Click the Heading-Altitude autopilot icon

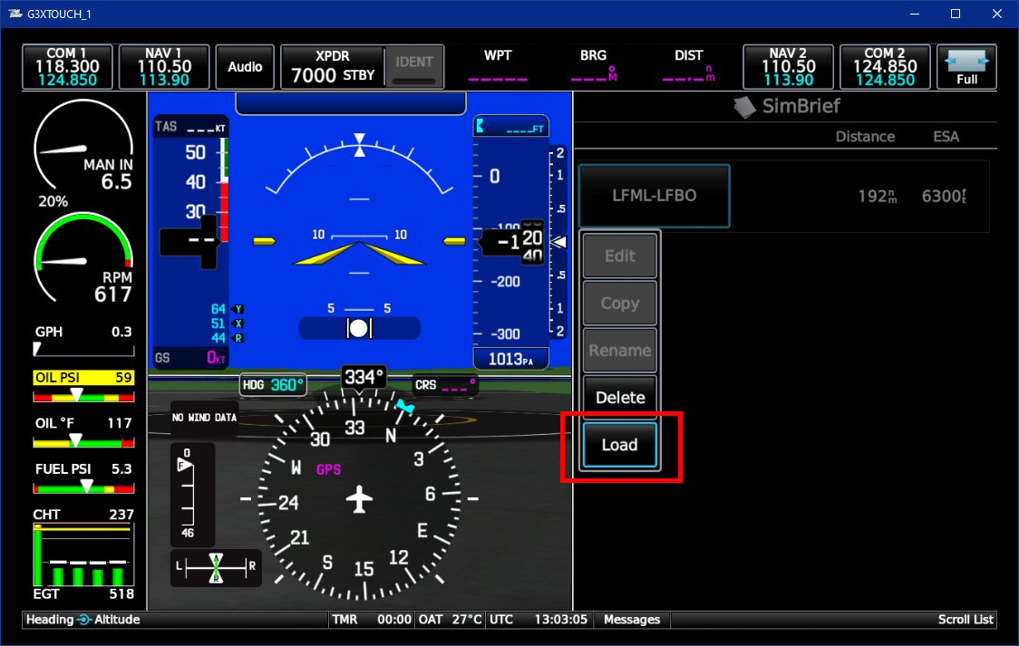point(84,620)
